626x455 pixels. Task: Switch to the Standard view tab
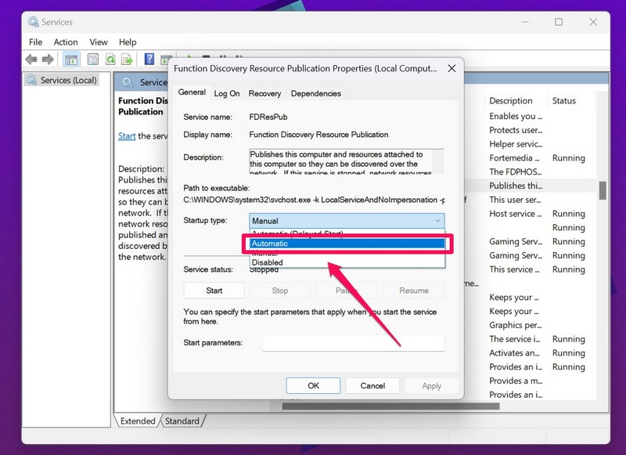182,421
